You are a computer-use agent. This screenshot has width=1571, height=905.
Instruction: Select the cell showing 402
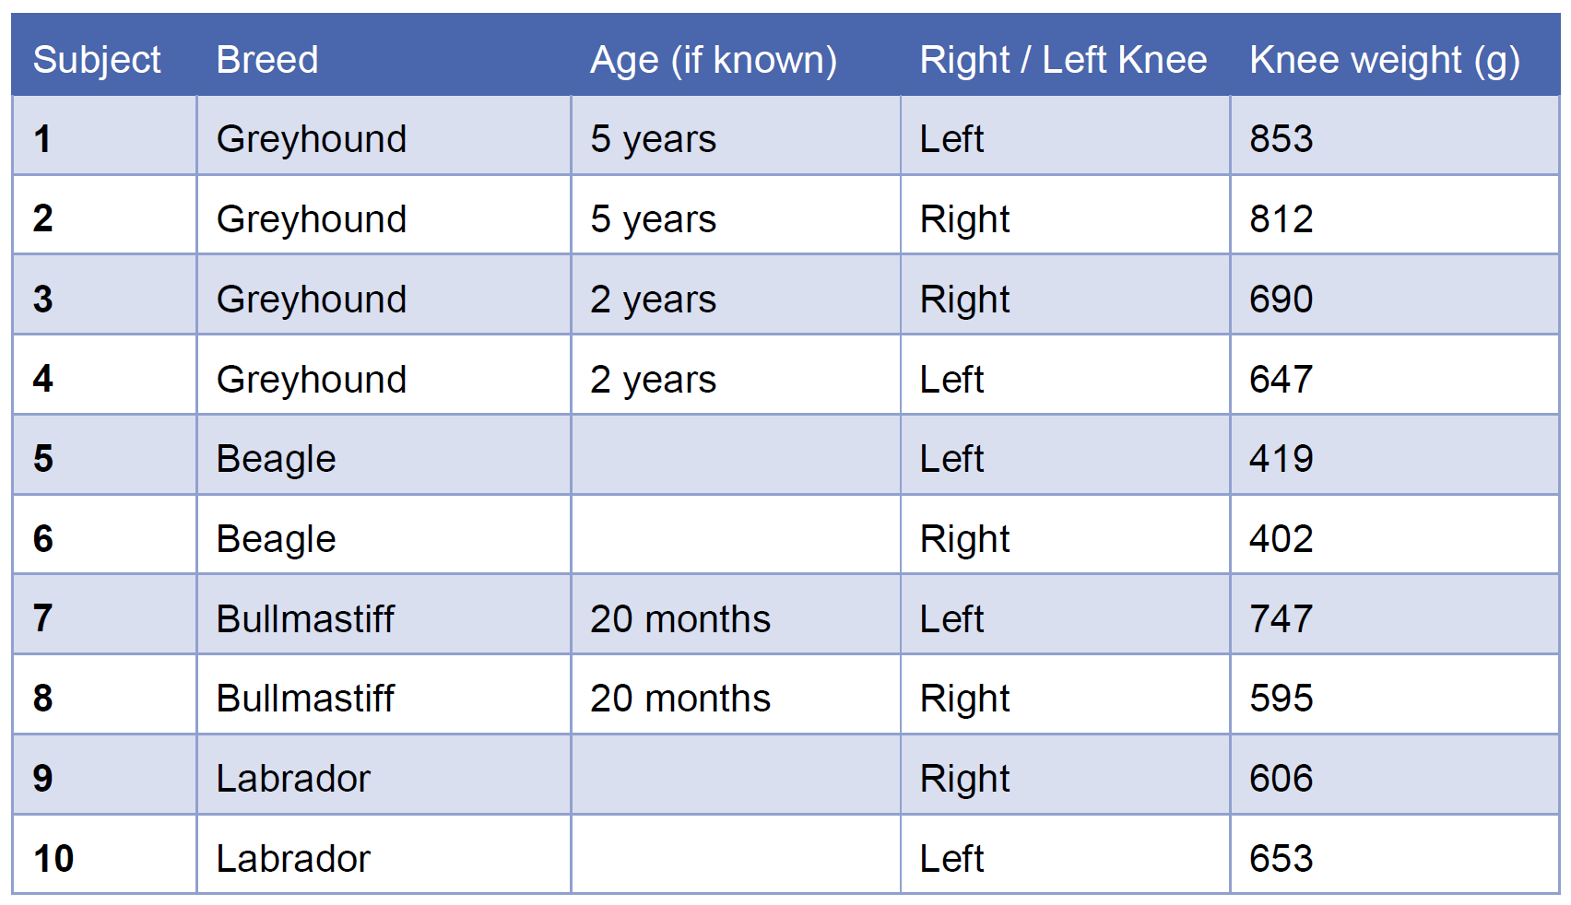(1282, 539)
